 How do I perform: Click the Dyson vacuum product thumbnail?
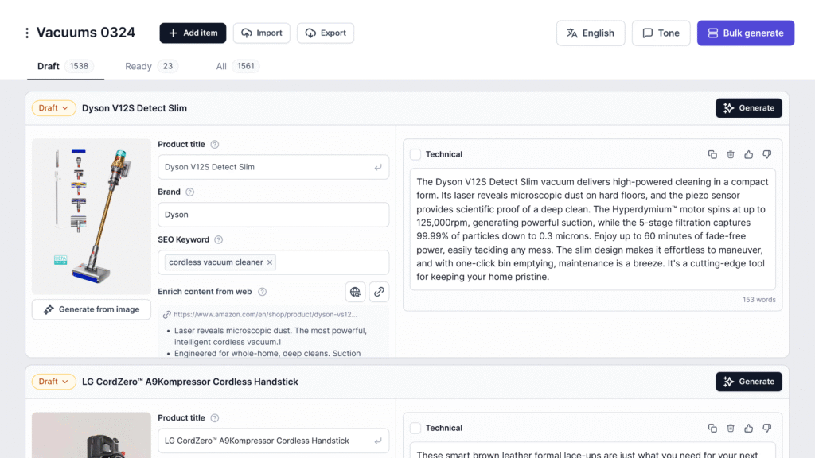[x=92, y=216]
